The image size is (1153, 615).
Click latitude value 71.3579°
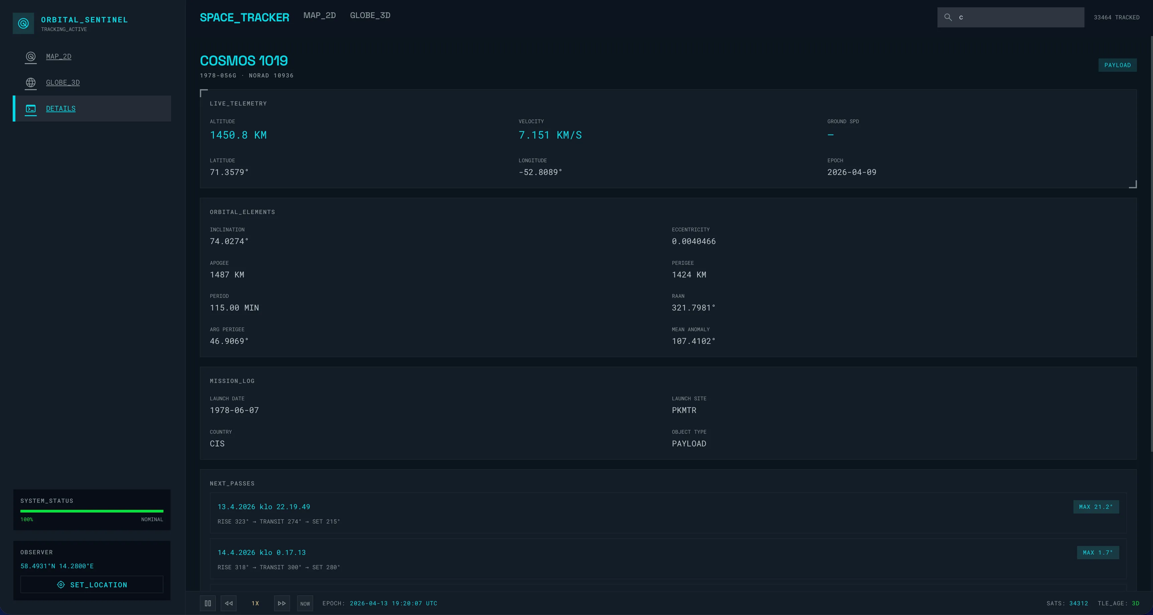229,172
